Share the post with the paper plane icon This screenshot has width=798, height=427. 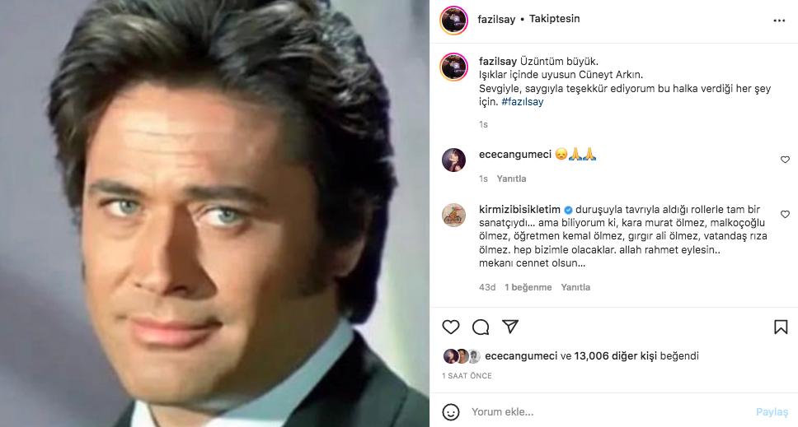[x=510, y=327]
